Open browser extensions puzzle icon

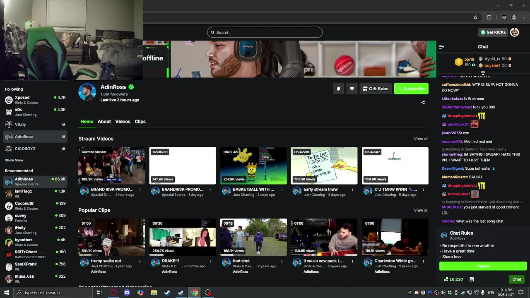tap(489, 17)
